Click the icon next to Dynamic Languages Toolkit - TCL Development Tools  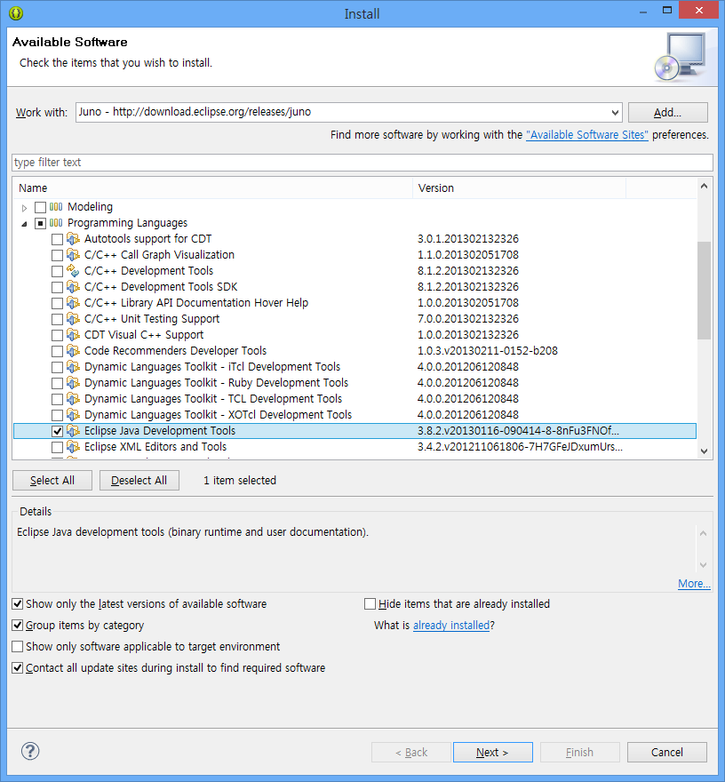click(x=73, y=398)
